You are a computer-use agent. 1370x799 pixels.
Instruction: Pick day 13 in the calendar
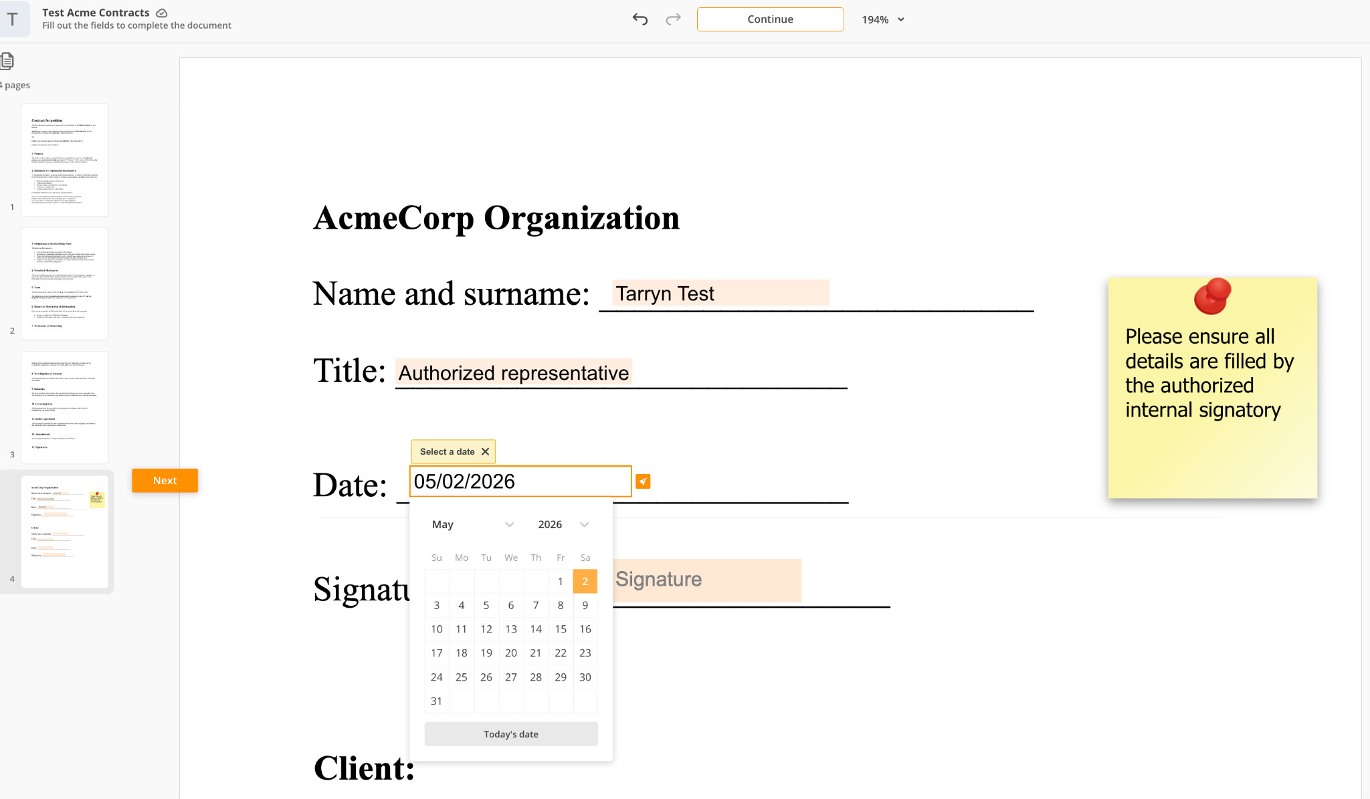[x=511, y=629]
